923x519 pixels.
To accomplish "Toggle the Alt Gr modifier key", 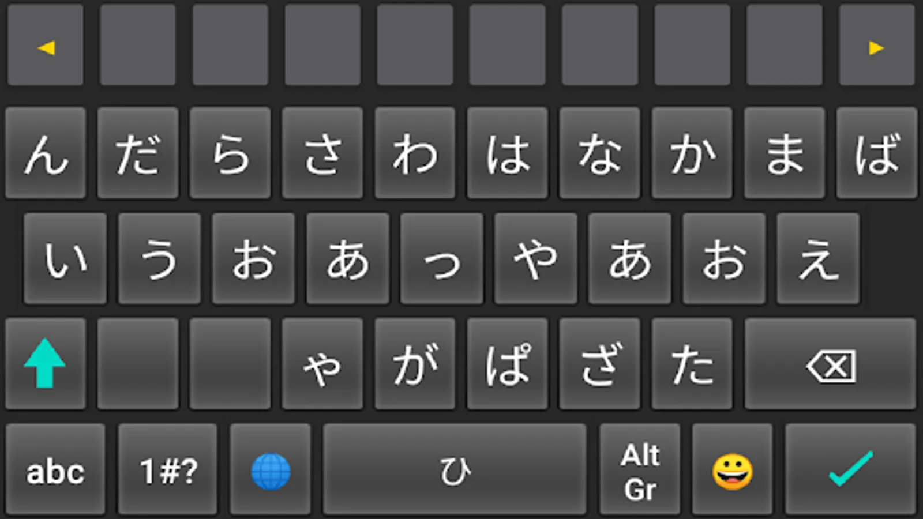I will (x=640, y=469).
